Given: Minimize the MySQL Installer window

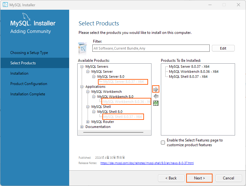Looking at the screenshot, I should [x=210, y=5].
